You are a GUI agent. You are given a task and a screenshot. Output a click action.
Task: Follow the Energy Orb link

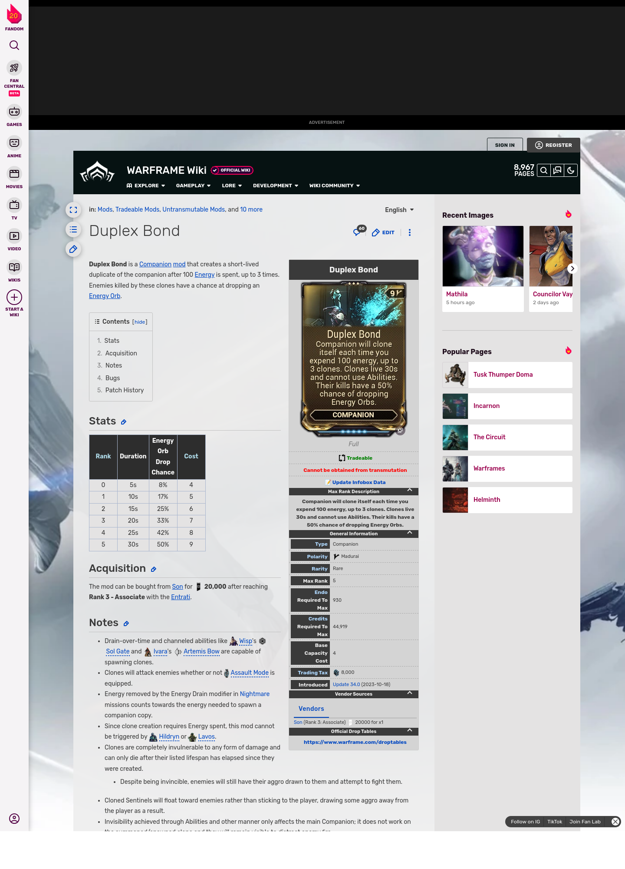[x=105, y=296]
